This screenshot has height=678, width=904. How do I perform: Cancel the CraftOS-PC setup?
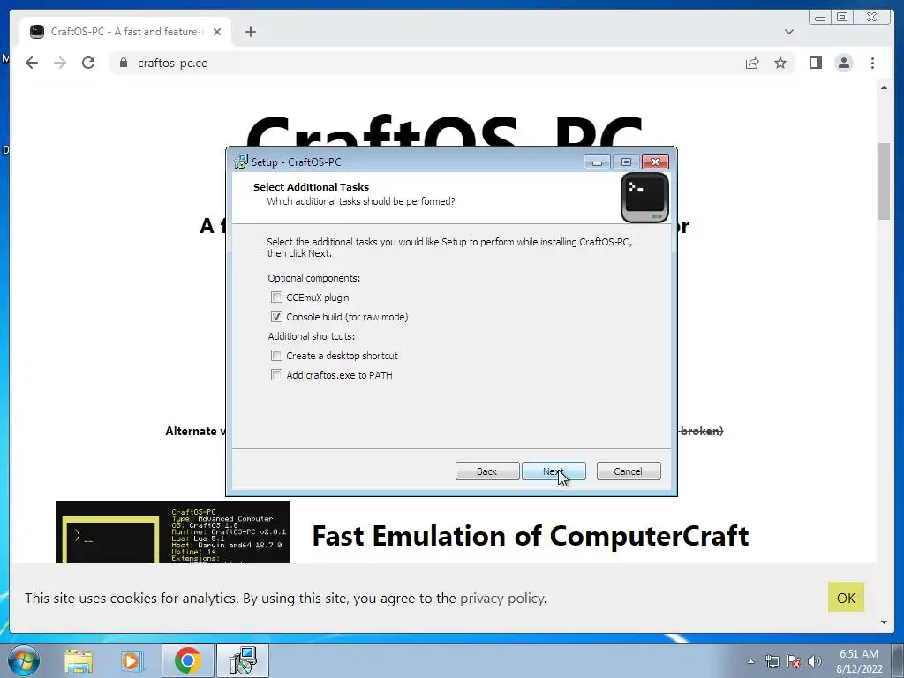[x=629, y=471]
